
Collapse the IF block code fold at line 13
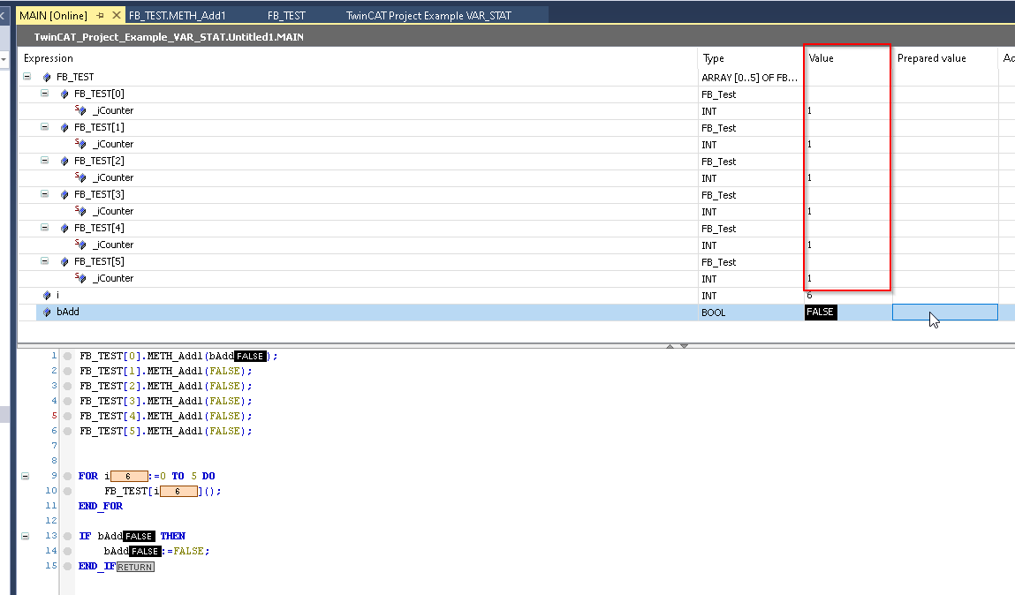pyautogui.click(x=26, y=536)
